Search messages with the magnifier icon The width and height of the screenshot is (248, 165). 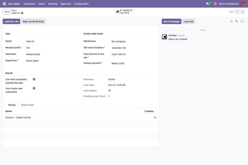click(x=231, y=21)
